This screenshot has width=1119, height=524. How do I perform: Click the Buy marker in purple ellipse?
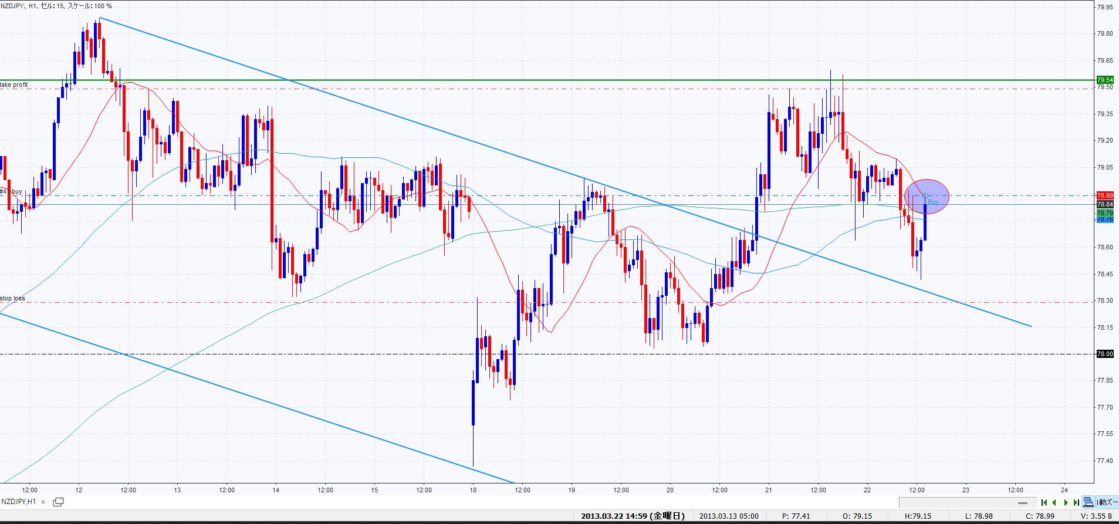[932, 202]
